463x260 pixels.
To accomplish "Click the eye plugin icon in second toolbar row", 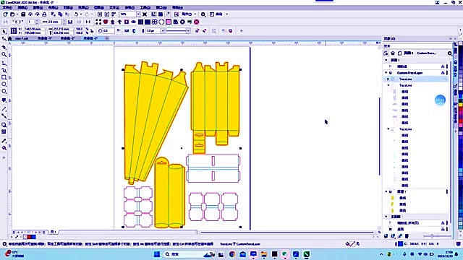I will click(x=133, y=22).
